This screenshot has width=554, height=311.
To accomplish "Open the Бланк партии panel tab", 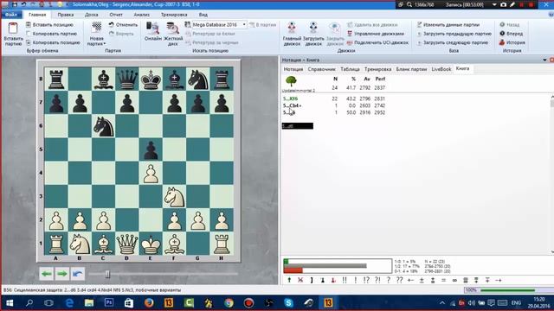I will click(412, 69).
